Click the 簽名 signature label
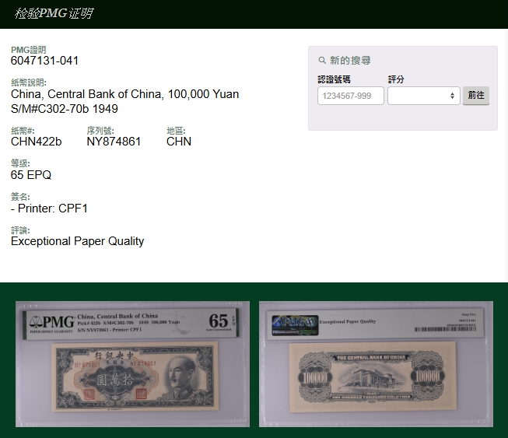 point(20,197)
